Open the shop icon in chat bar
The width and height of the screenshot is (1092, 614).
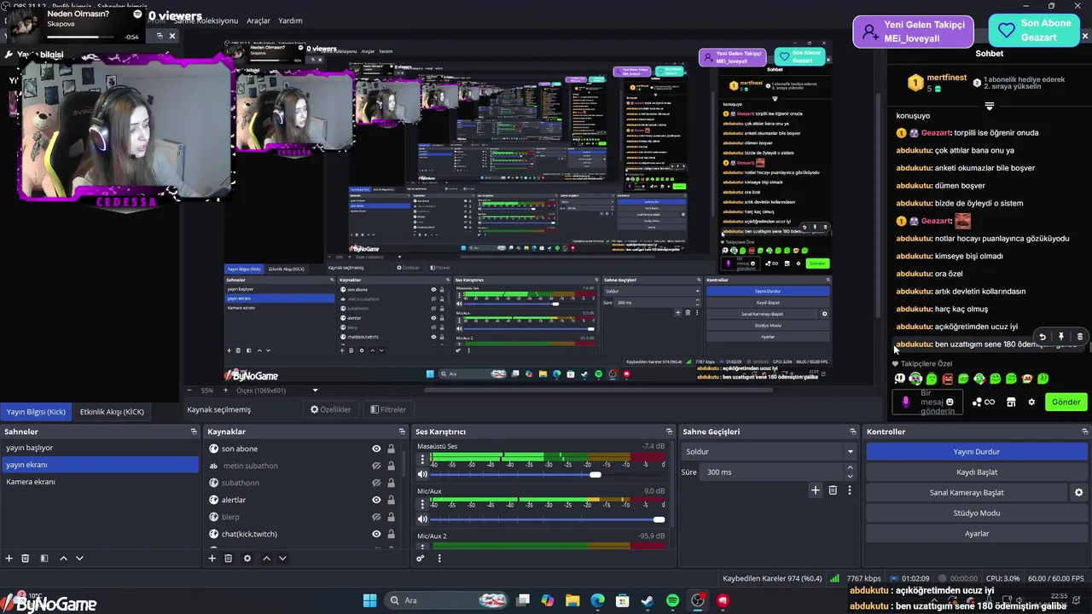point(1011,402)
